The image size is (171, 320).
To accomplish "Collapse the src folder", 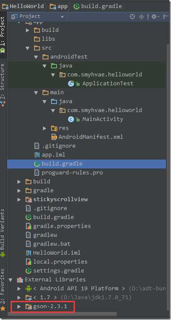I will tap(28, 48).
